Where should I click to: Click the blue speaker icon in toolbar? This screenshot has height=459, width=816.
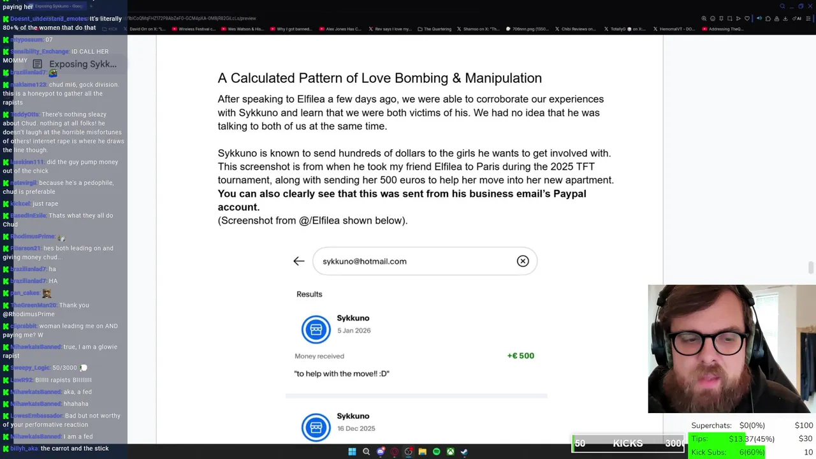pos(759,18)
